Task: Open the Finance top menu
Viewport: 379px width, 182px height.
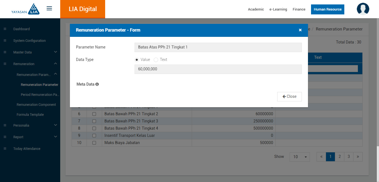Action: click(299, 9)
